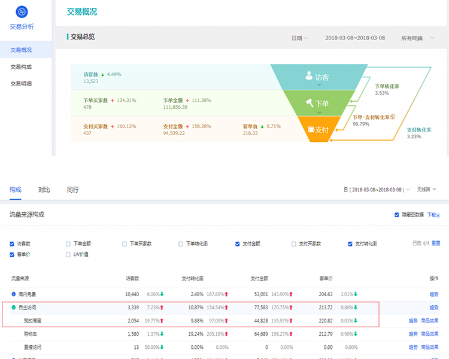
Task: Enable the 下单买家数 checkbox
Action: click(x=125, y=244)
